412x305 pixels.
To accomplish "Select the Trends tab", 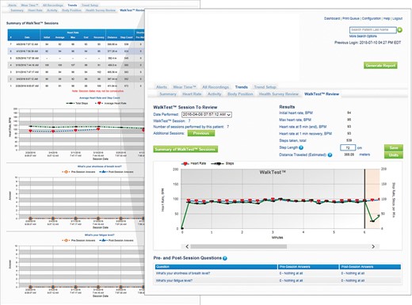I will coord(242,87).
